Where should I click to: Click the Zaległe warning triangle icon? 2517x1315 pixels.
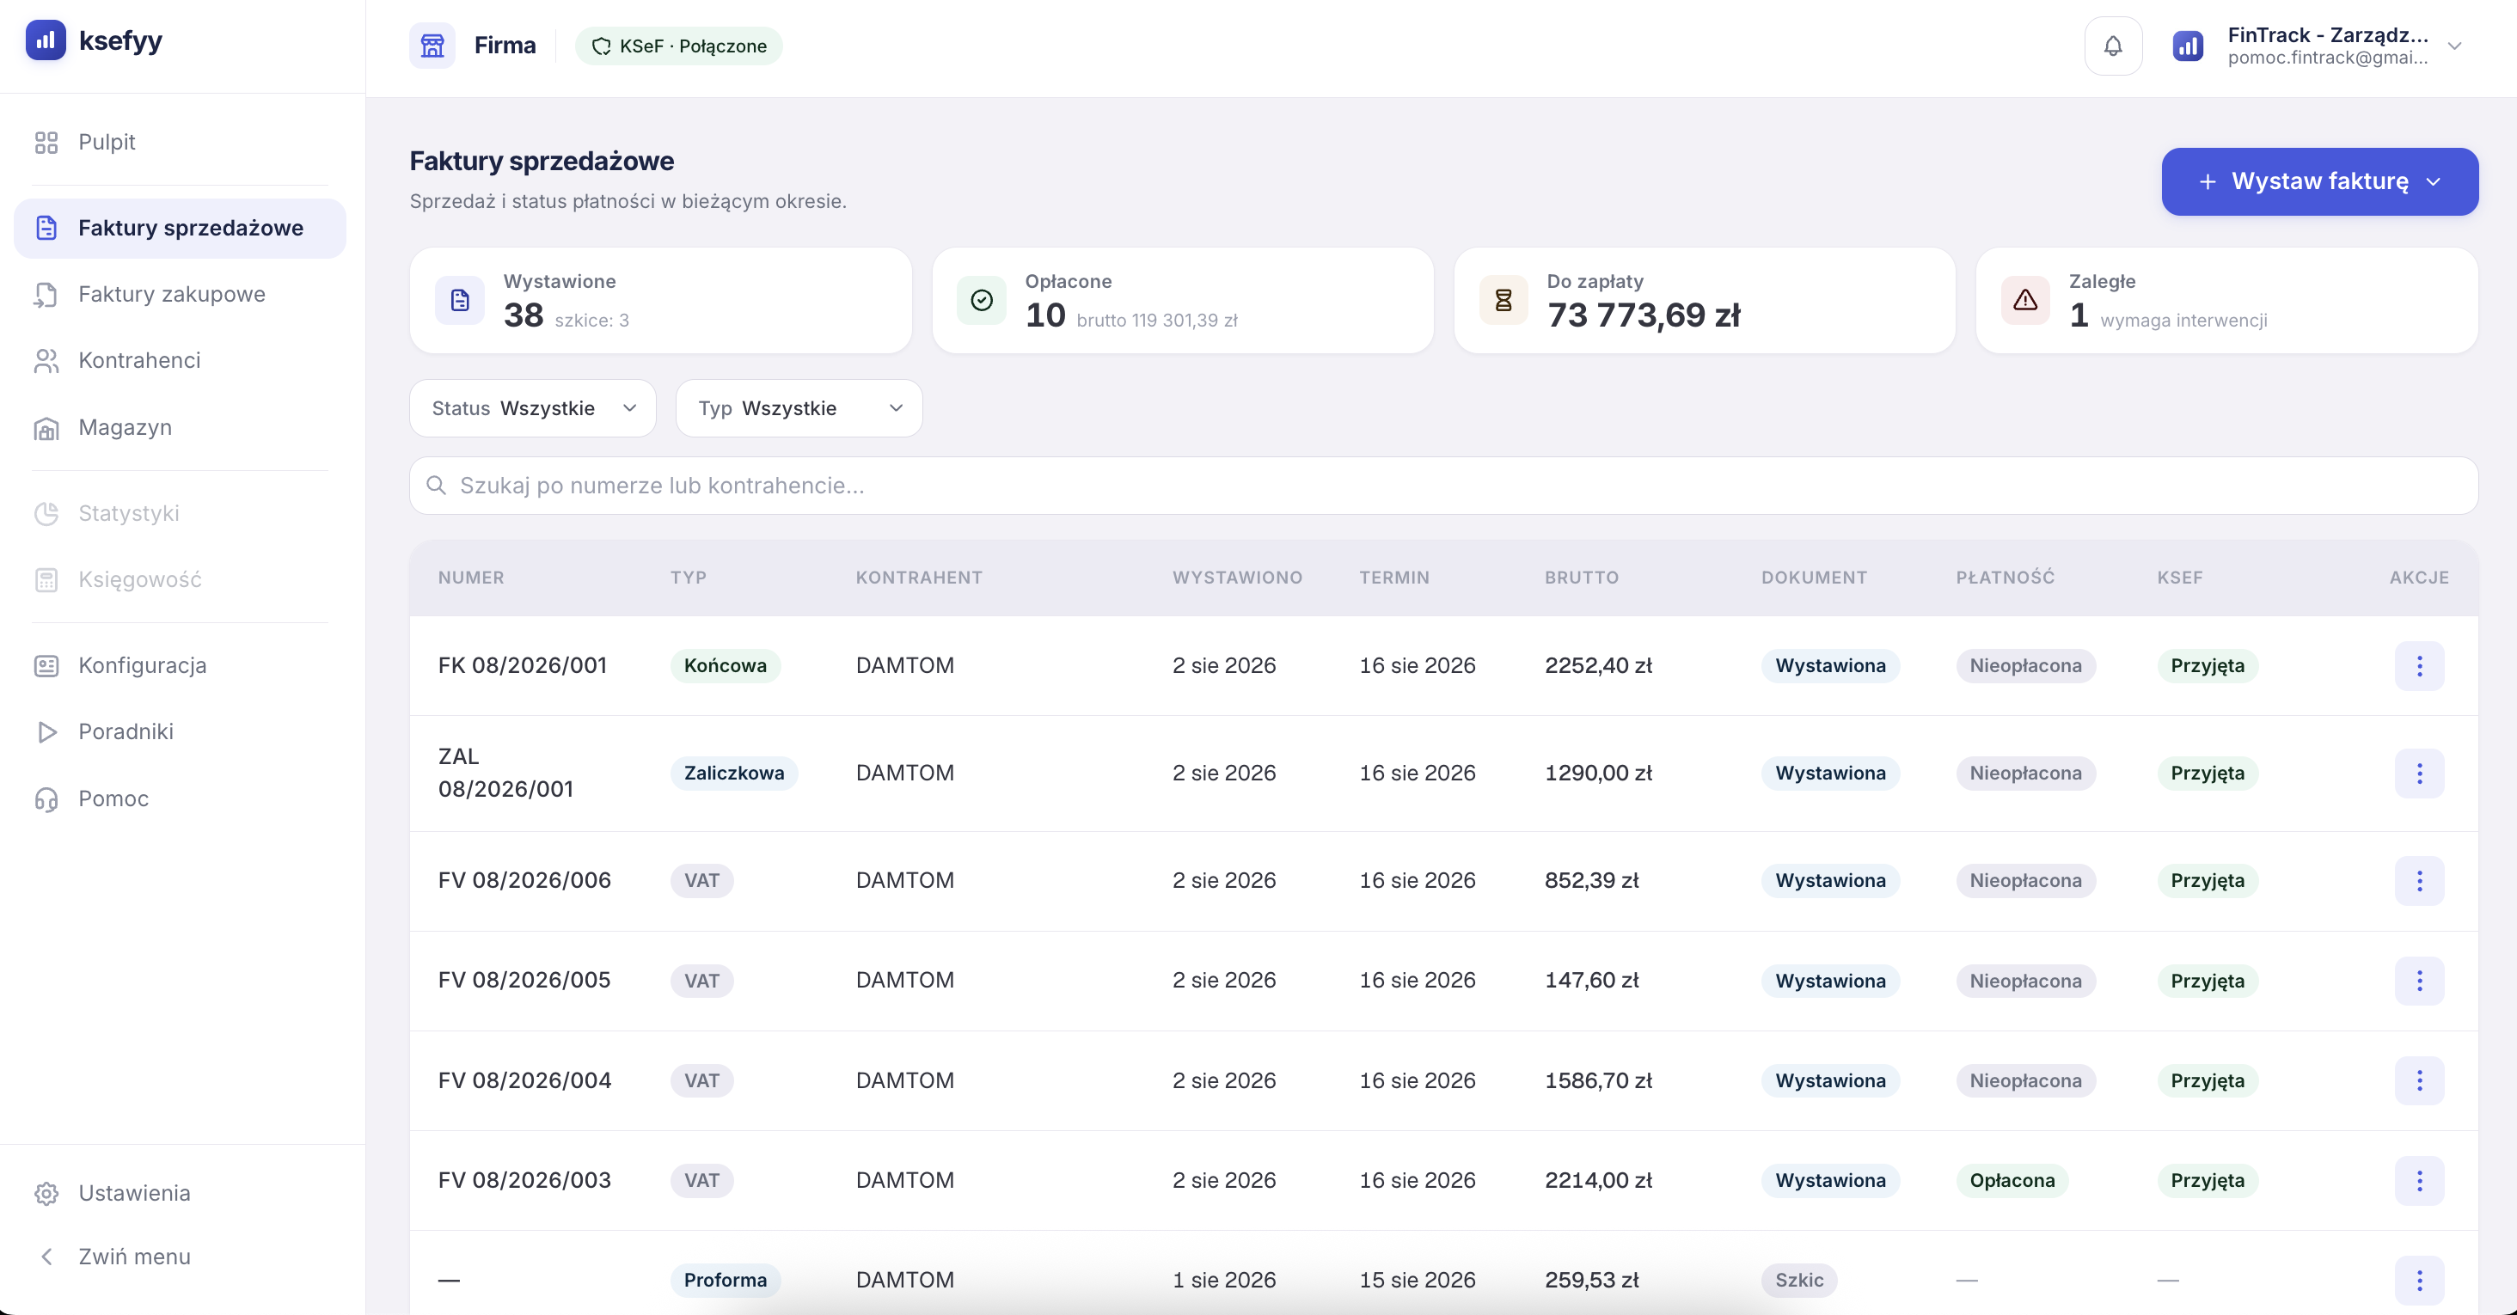[x=2025, y=300]
